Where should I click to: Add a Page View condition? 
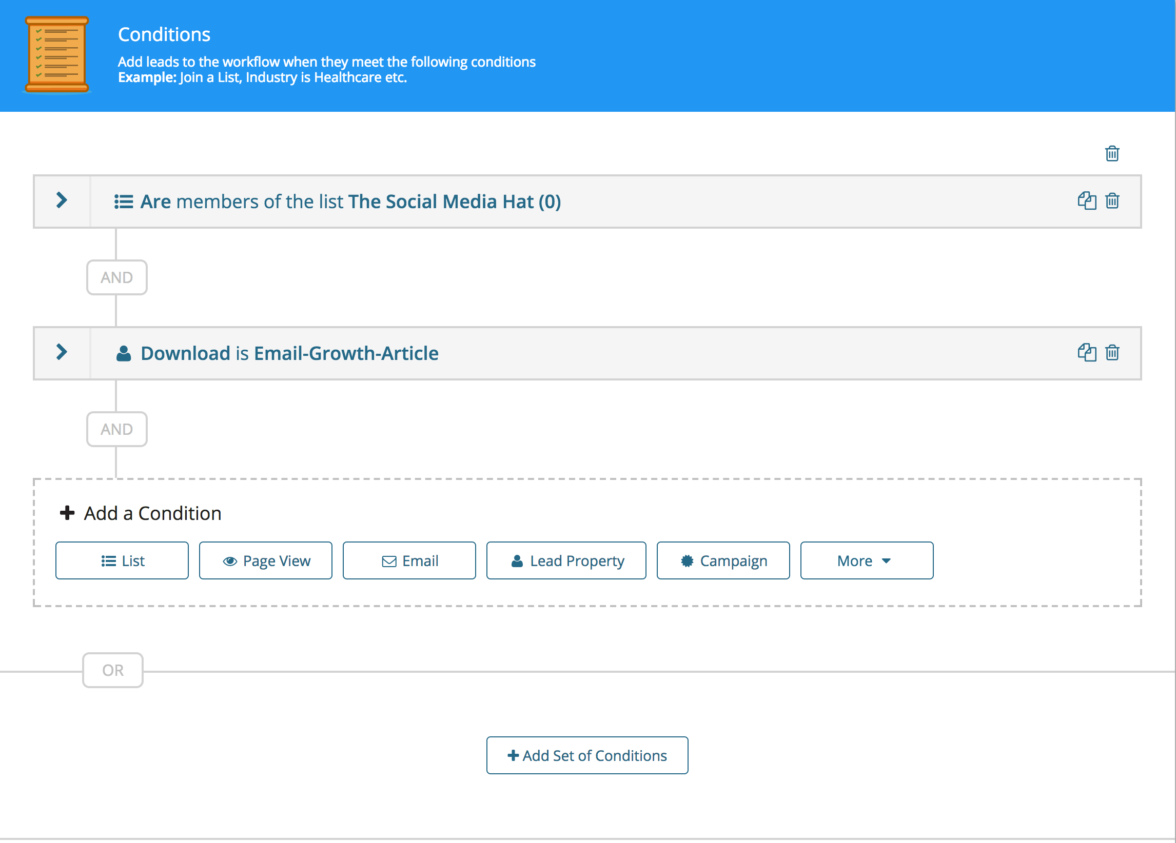(x=265, y=560)
